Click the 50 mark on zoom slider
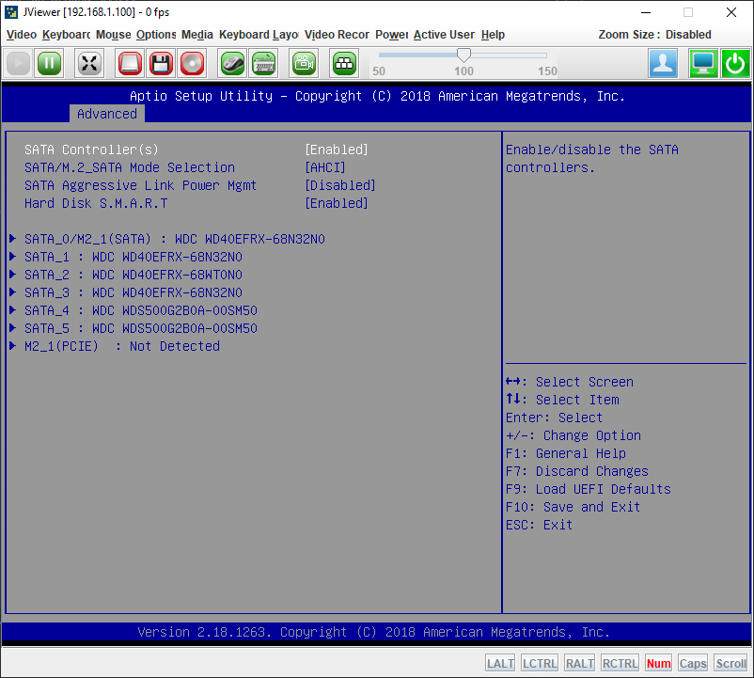This screenshot has width=754, height=678. pyautogui.click(x=379, y=71)
